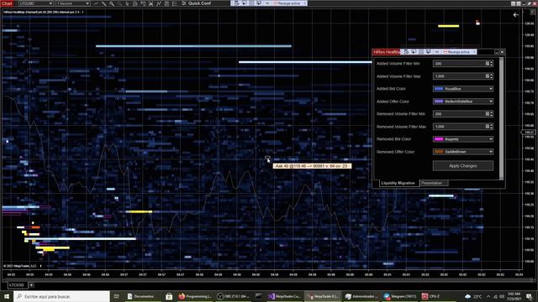The image size is (538, 302).
Task: Click the Recarga activa item in top toolbar
Action: click(x=287, y=3)
